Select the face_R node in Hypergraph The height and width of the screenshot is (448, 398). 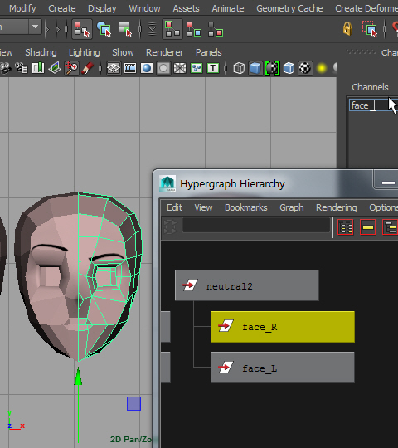(283, 327)
